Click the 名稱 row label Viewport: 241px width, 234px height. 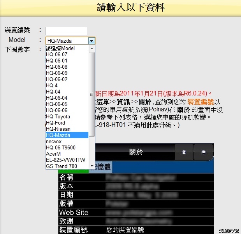(67, 177)
